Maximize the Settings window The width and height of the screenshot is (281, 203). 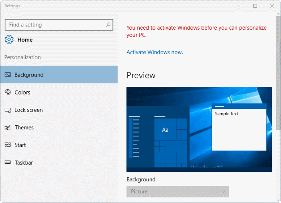(255, 6)
